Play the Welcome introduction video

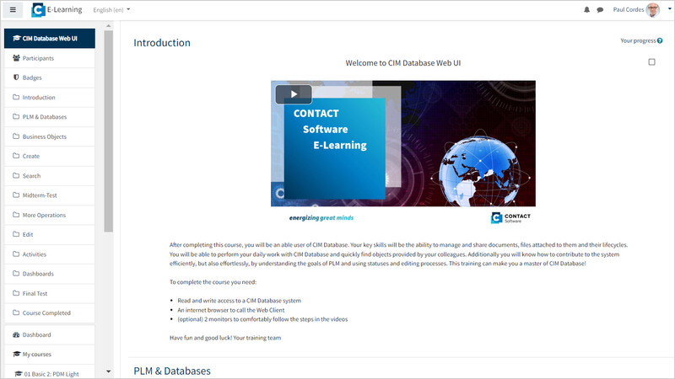click(294, 94)
